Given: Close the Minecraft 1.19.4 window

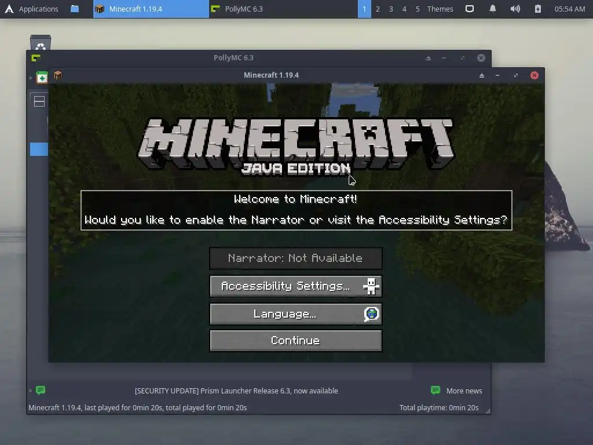Looking at the screenshot, I should (x=535, y=75).
